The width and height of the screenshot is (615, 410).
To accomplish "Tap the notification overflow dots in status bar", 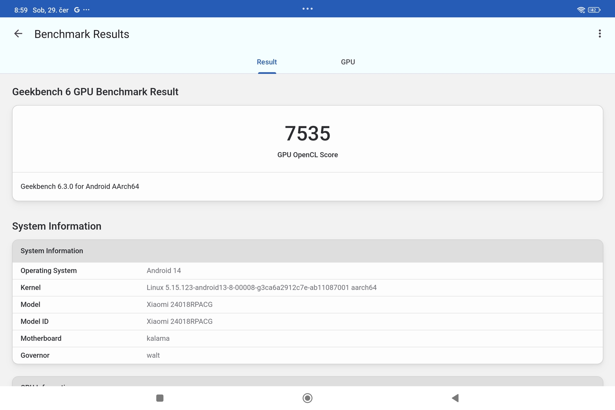I will (86, 10).
